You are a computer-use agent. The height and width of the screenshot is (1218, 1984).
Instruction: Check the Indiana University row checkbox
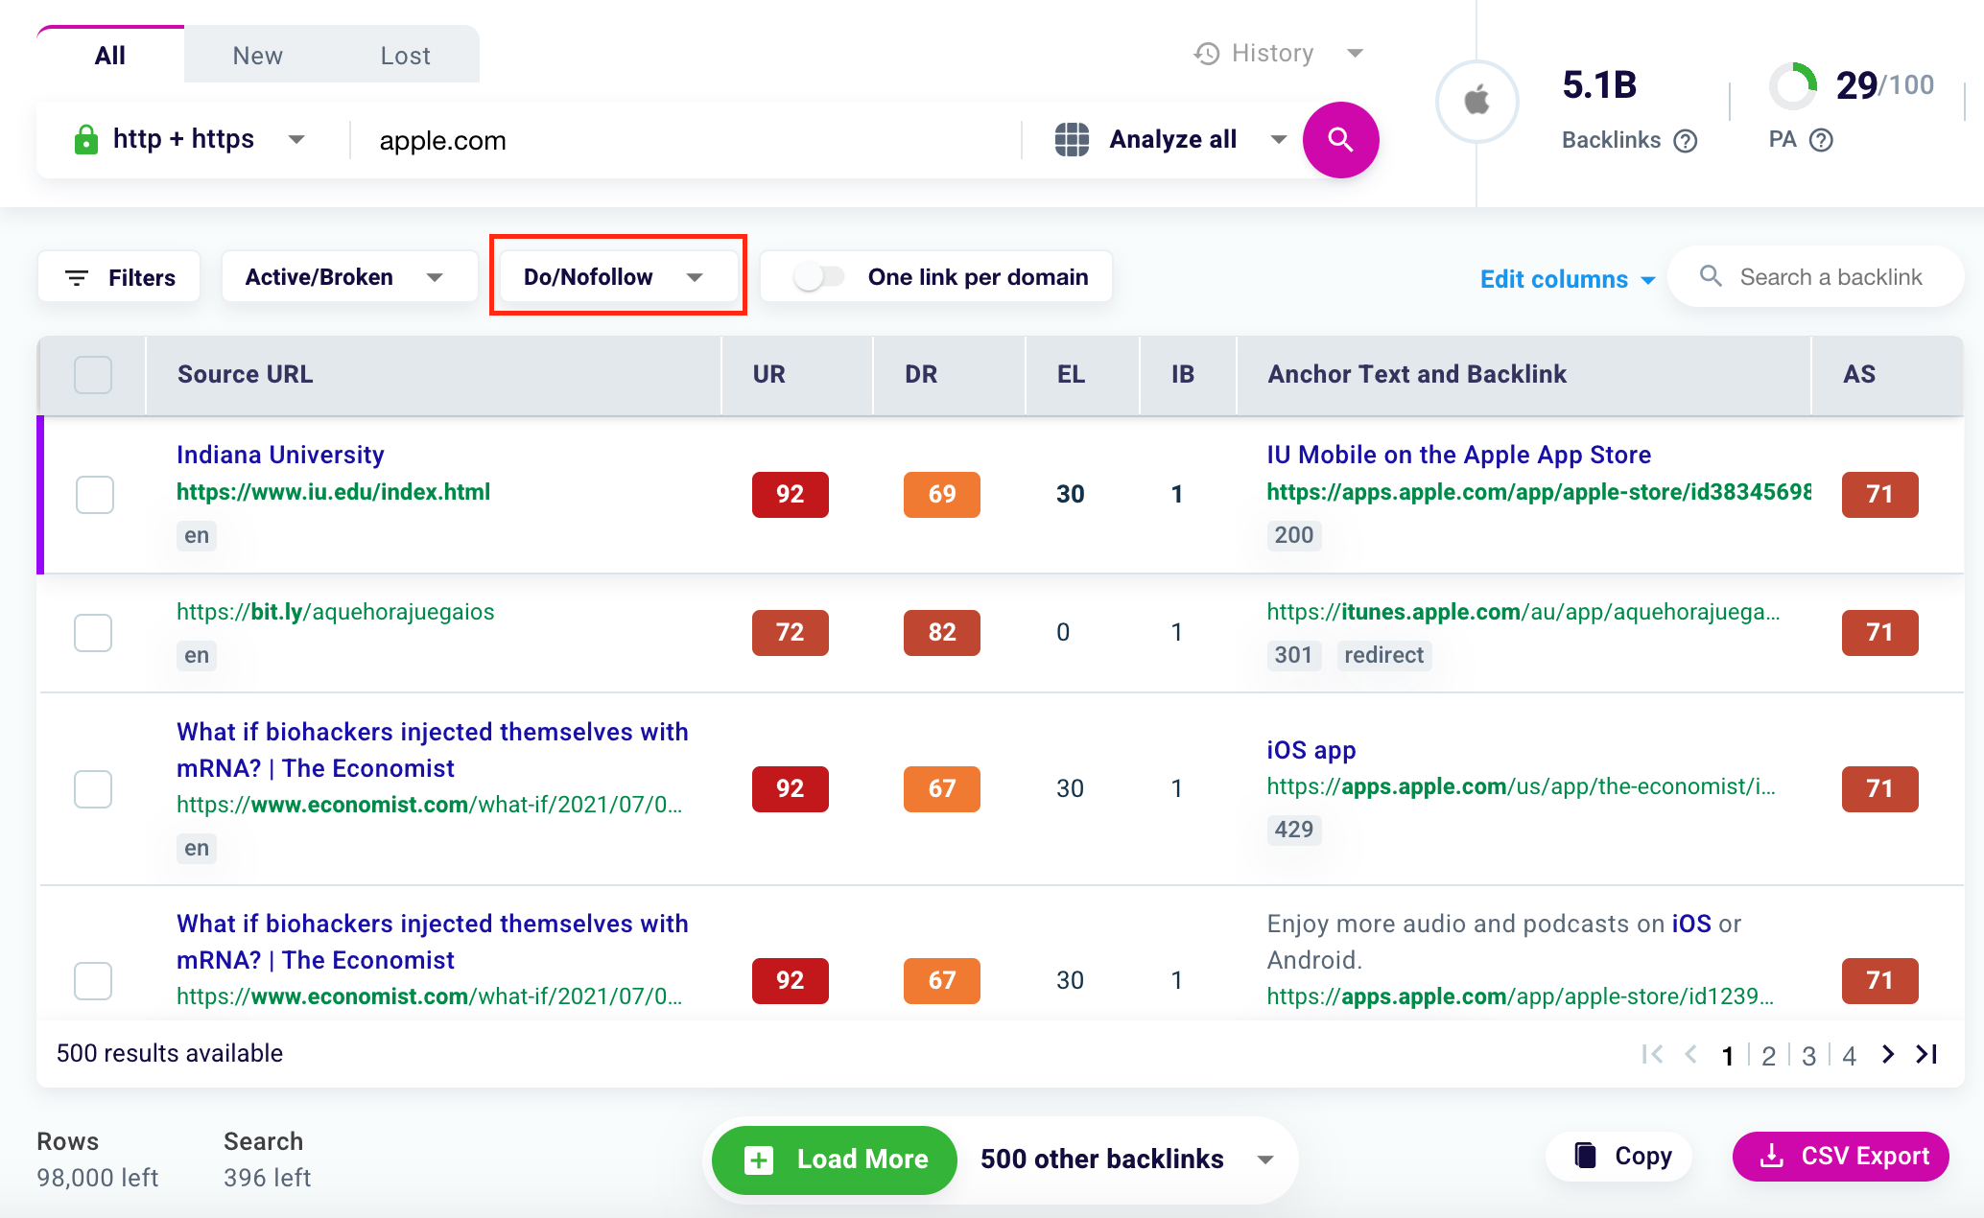click(94, 494)
